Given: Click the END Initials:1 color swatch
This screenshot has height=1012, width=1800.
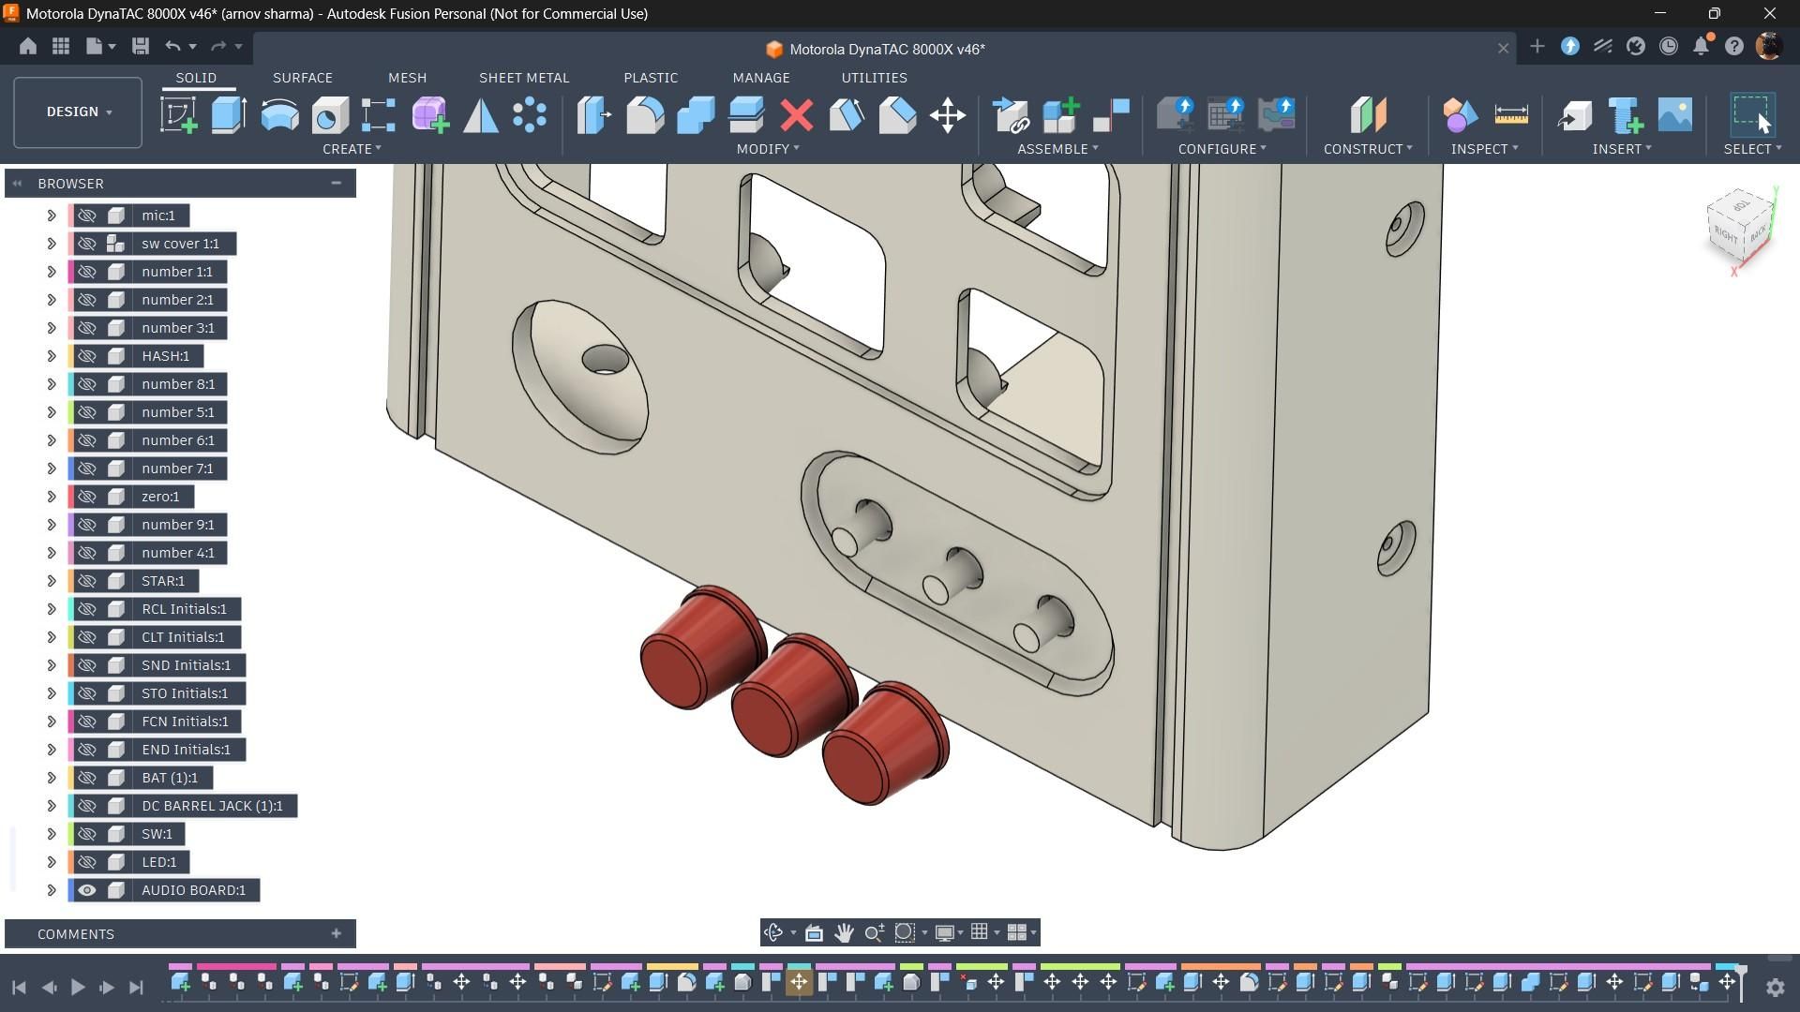Looking at the screenshot, I should (x=71, y=750).
